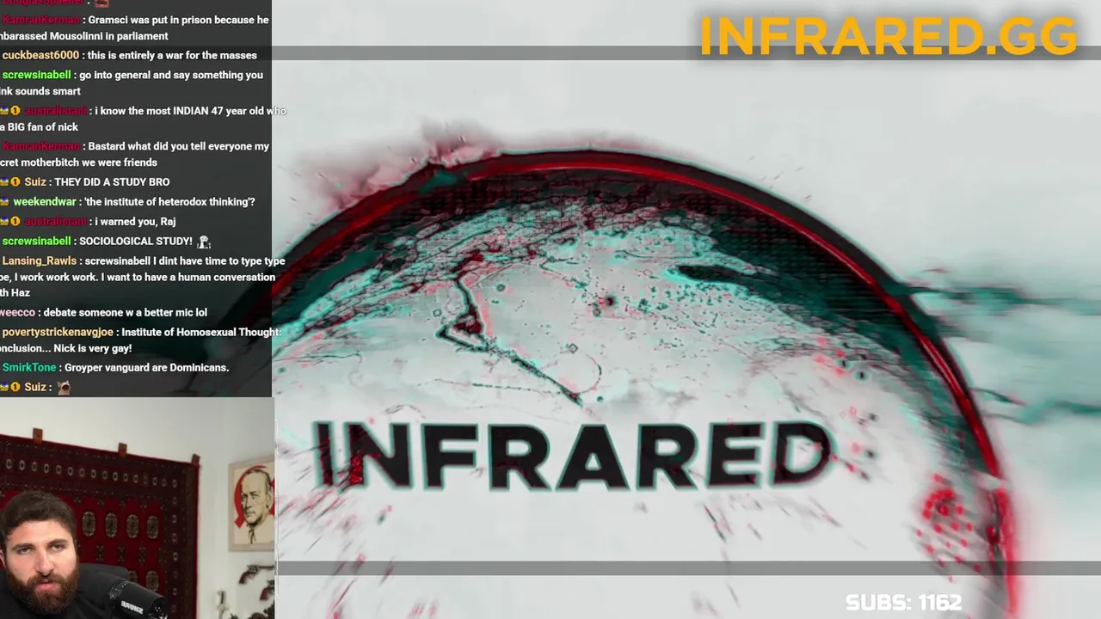Click the INFRARED.GG logo text
Image resolution: width=1101 pixels, height=619 pixels.
coord(888,36)
